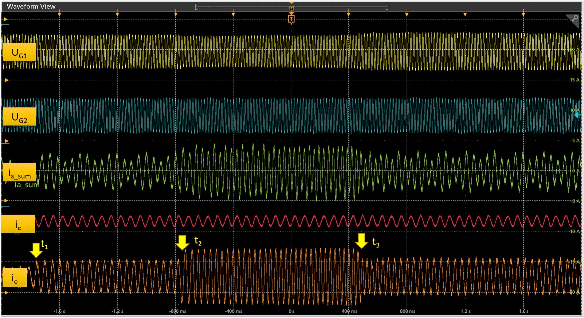
Task: Select the t1 event marker arrow
Action: coord(35,250)
